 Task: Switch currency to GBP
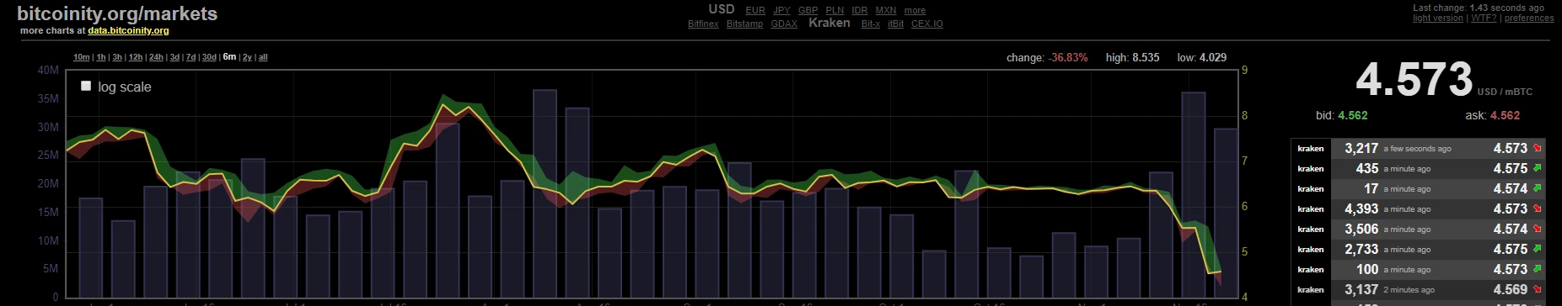point(808,11)
